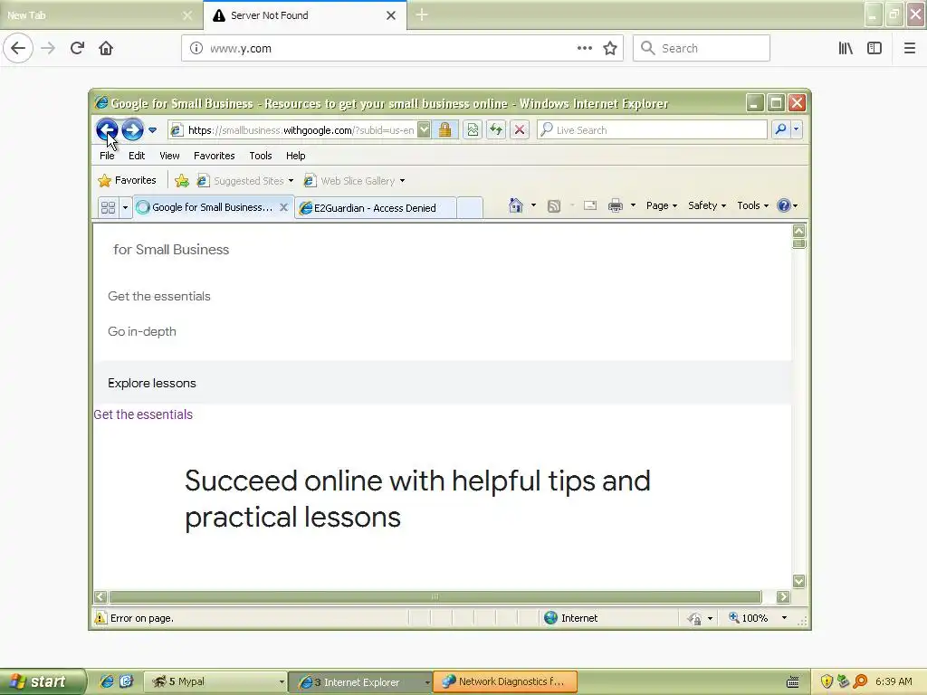The width and height of the screenshot is (927, 695).
Task: Click the scroll right arrow in IE
Action: tap(783, 597)
